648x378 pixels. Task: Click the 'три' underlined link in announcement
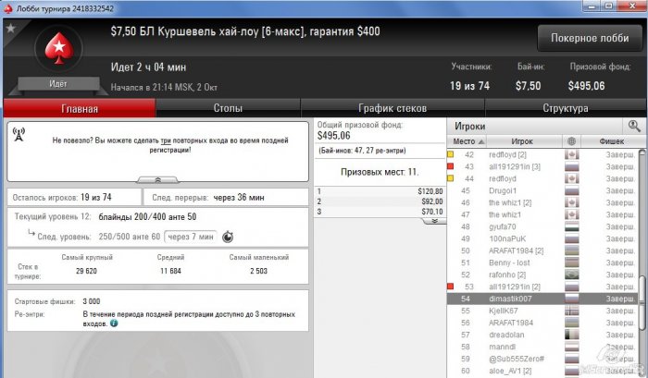(166, 140)
